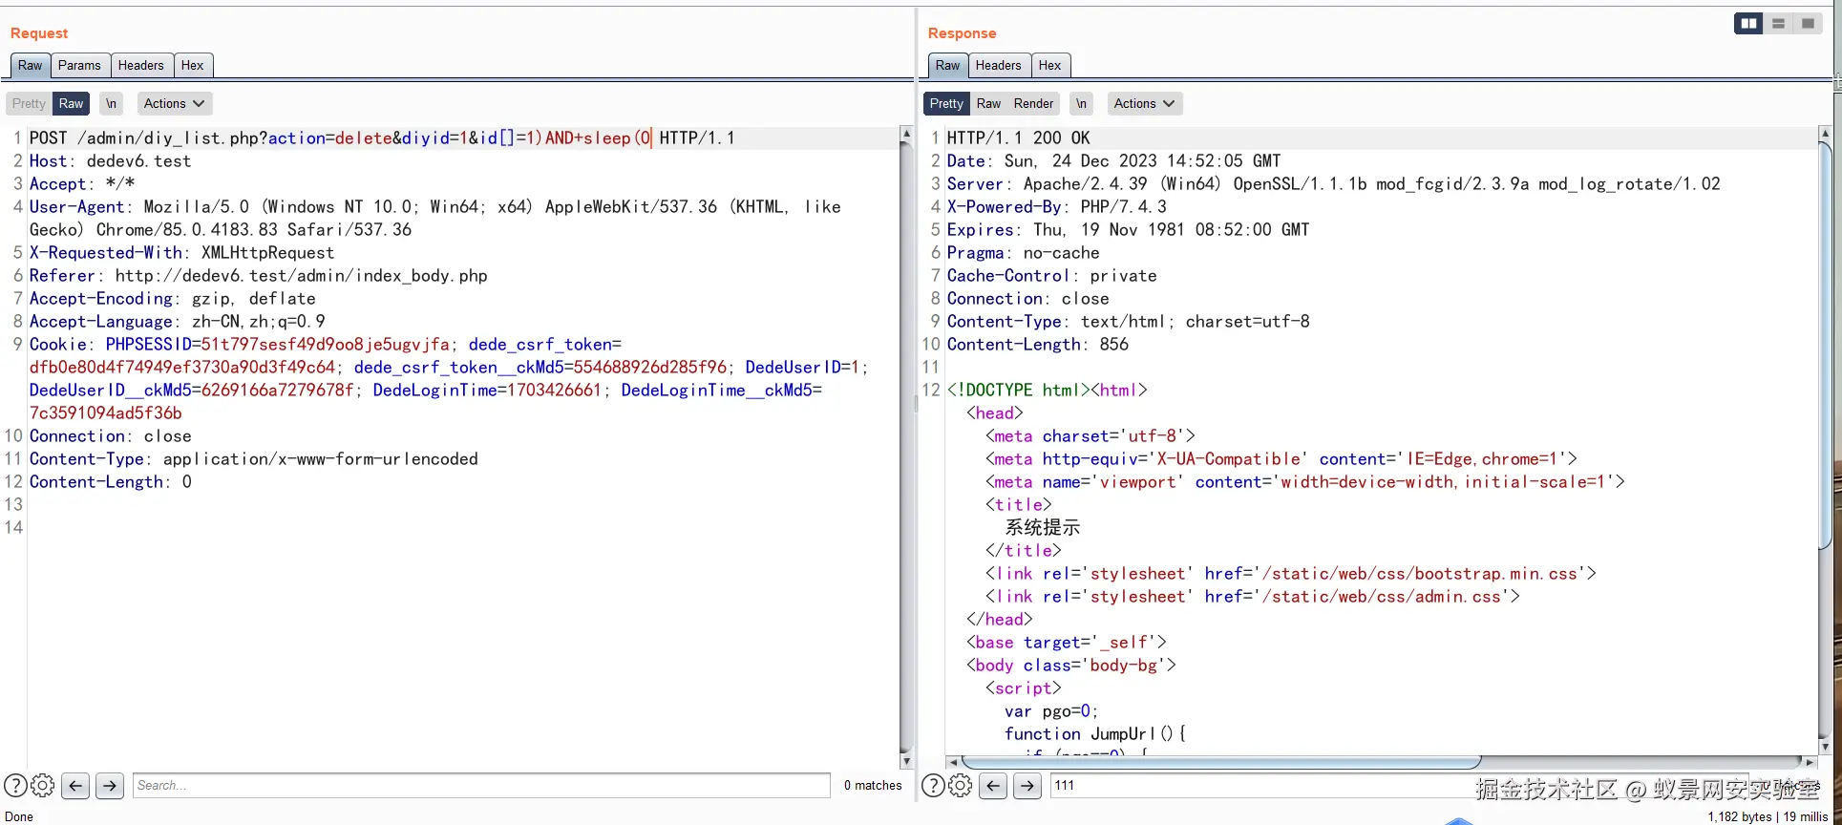The height and width of the screenshot is (825, 1842).
Task: Click the Accept-Encoding header line
Action: pyautogui.click(x=172, y=299)
